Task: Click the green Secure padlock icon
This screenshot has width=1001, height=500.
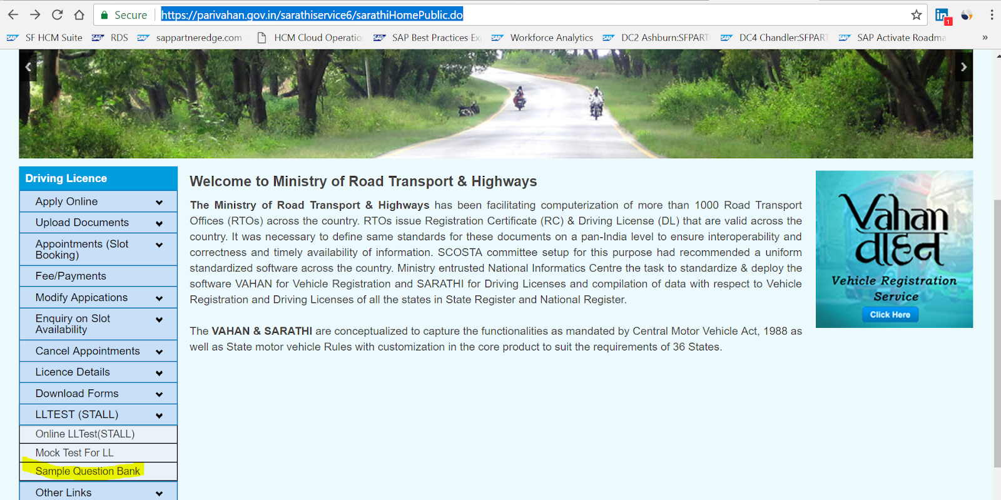Action: pyautogui.click(x=104, y=15)
